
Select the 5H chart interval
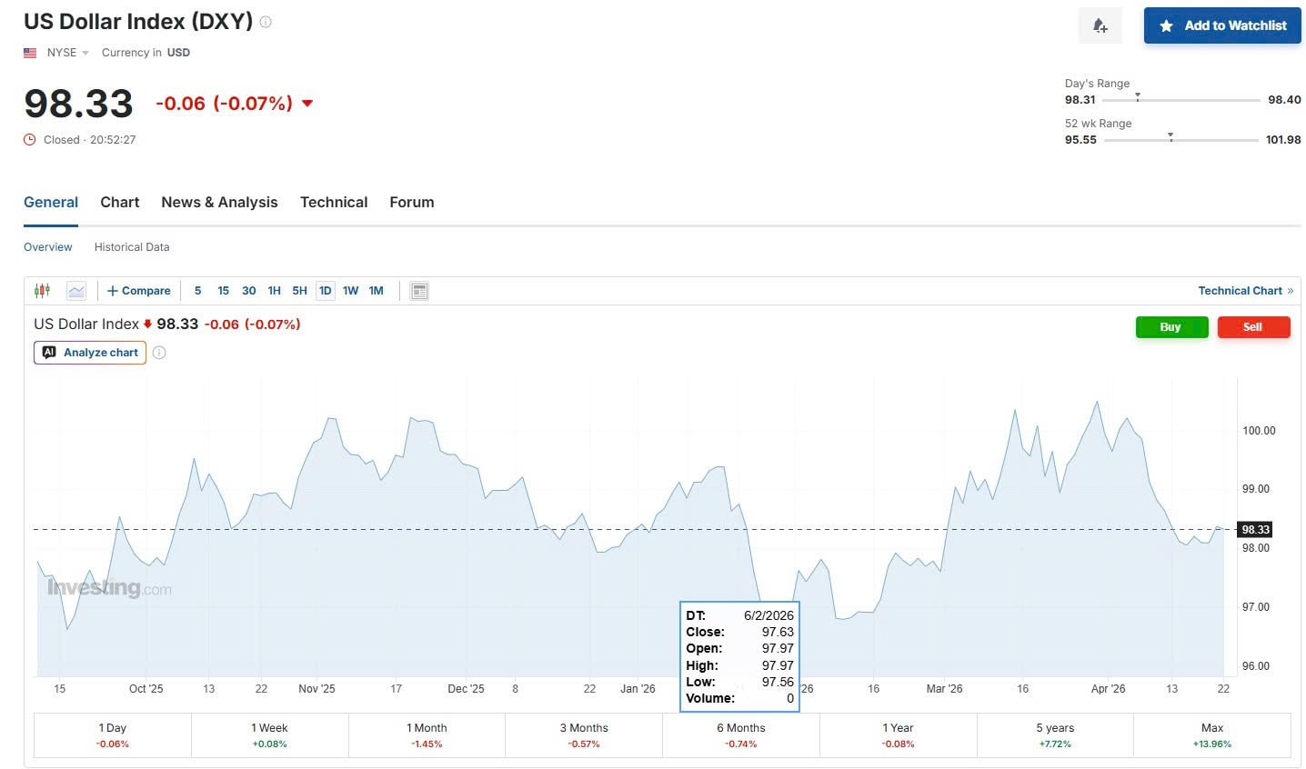299,291
